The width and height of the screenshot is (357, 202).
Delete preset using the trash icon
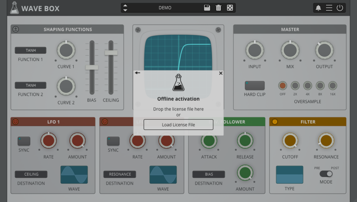(x=218, y=8)
